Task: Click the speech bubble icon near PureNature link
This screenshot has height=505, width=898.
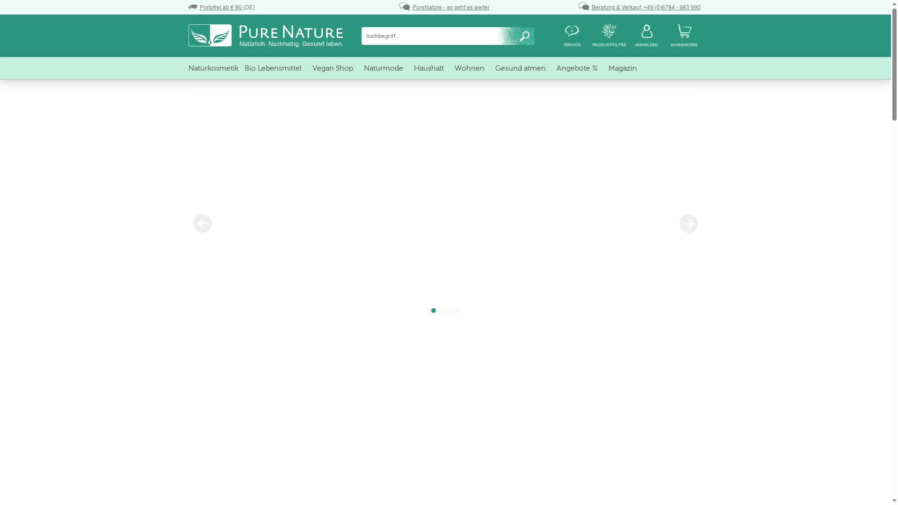Action: 404,7
